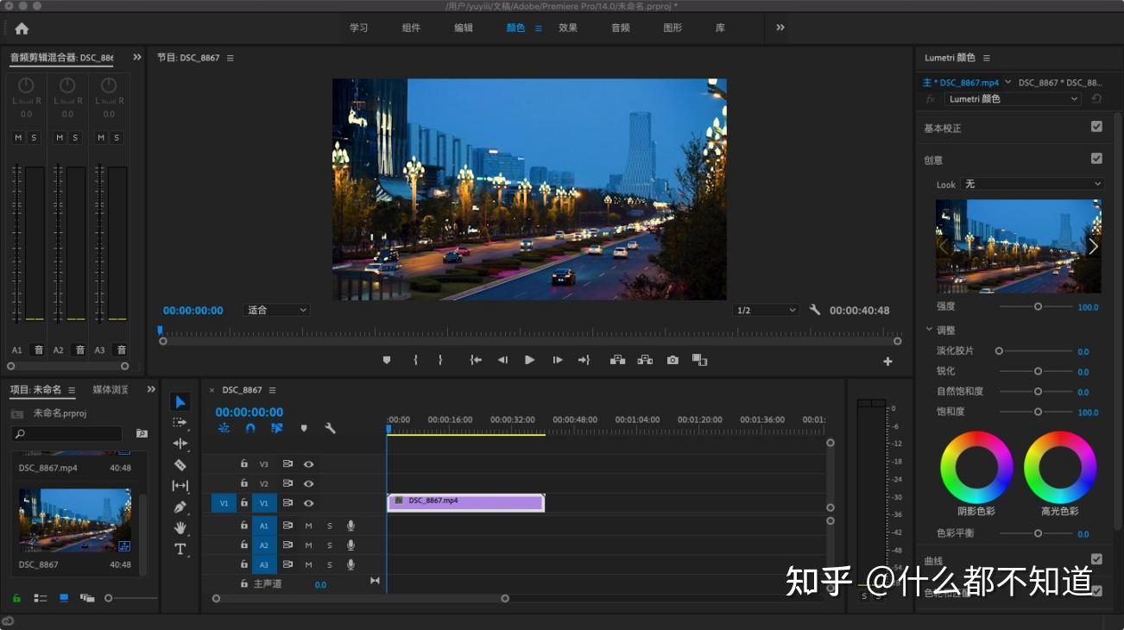This screenshot has height=630, width=1124.
Task: Click the Extract button
Action: click(645, 360)
